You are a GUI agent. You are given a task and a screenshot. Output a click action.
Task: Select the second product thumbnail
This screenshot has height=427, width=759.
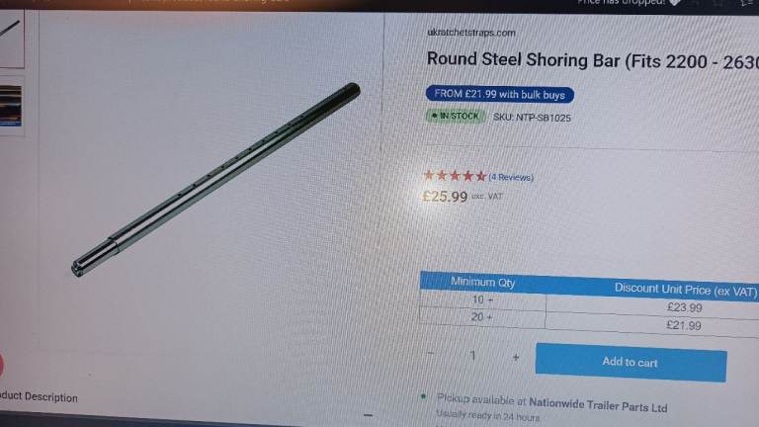click(x=11, y=106)
